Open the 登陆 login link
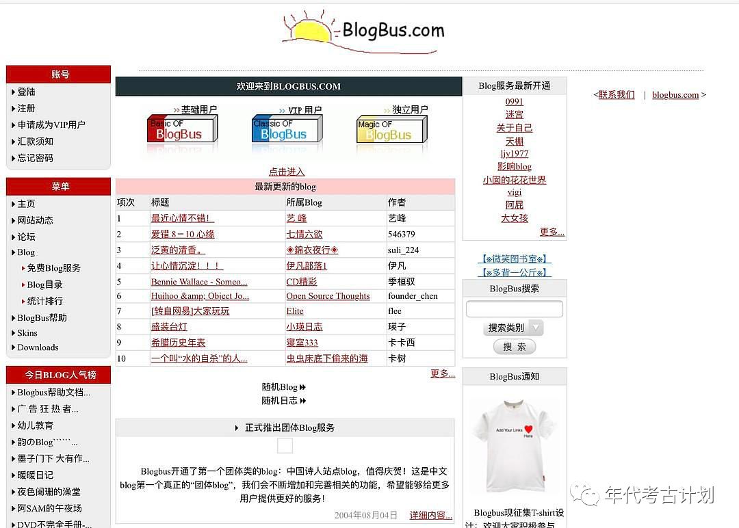 (x=27, y=92)
